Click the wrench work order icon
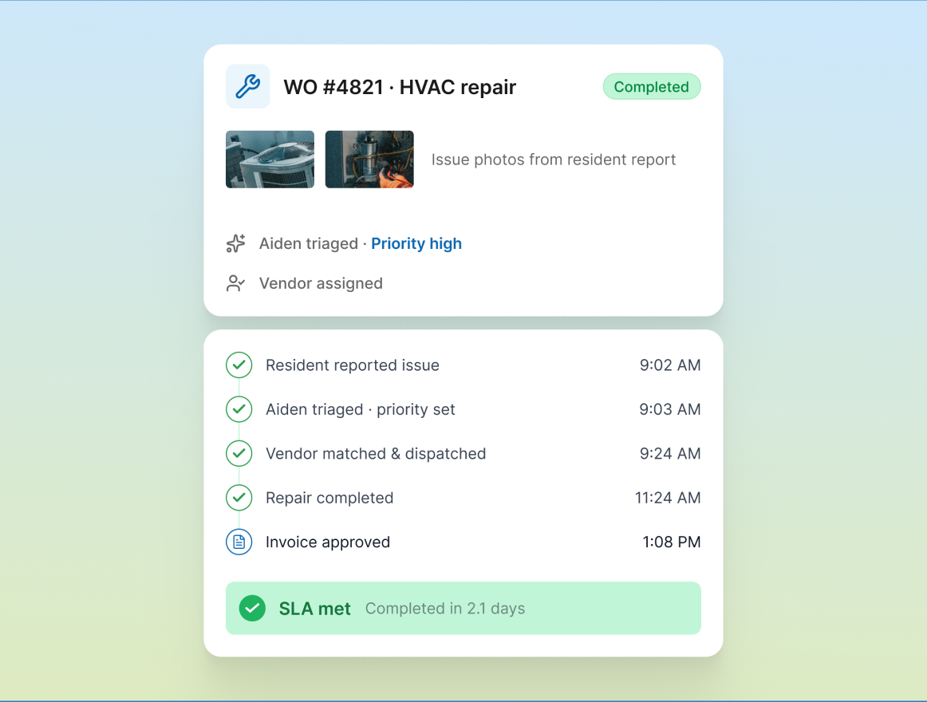927x702 pixels. (248, 86)
